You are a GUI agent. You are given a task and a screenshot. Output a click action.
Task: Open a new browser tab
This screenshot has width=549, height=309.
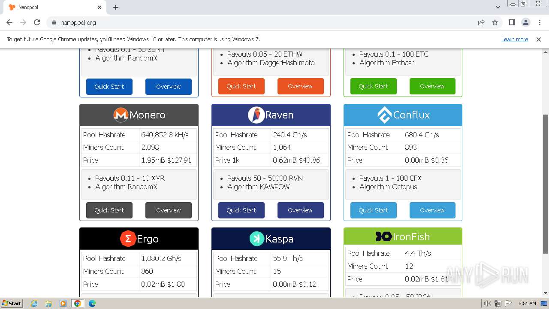click(x=116, y=7)
